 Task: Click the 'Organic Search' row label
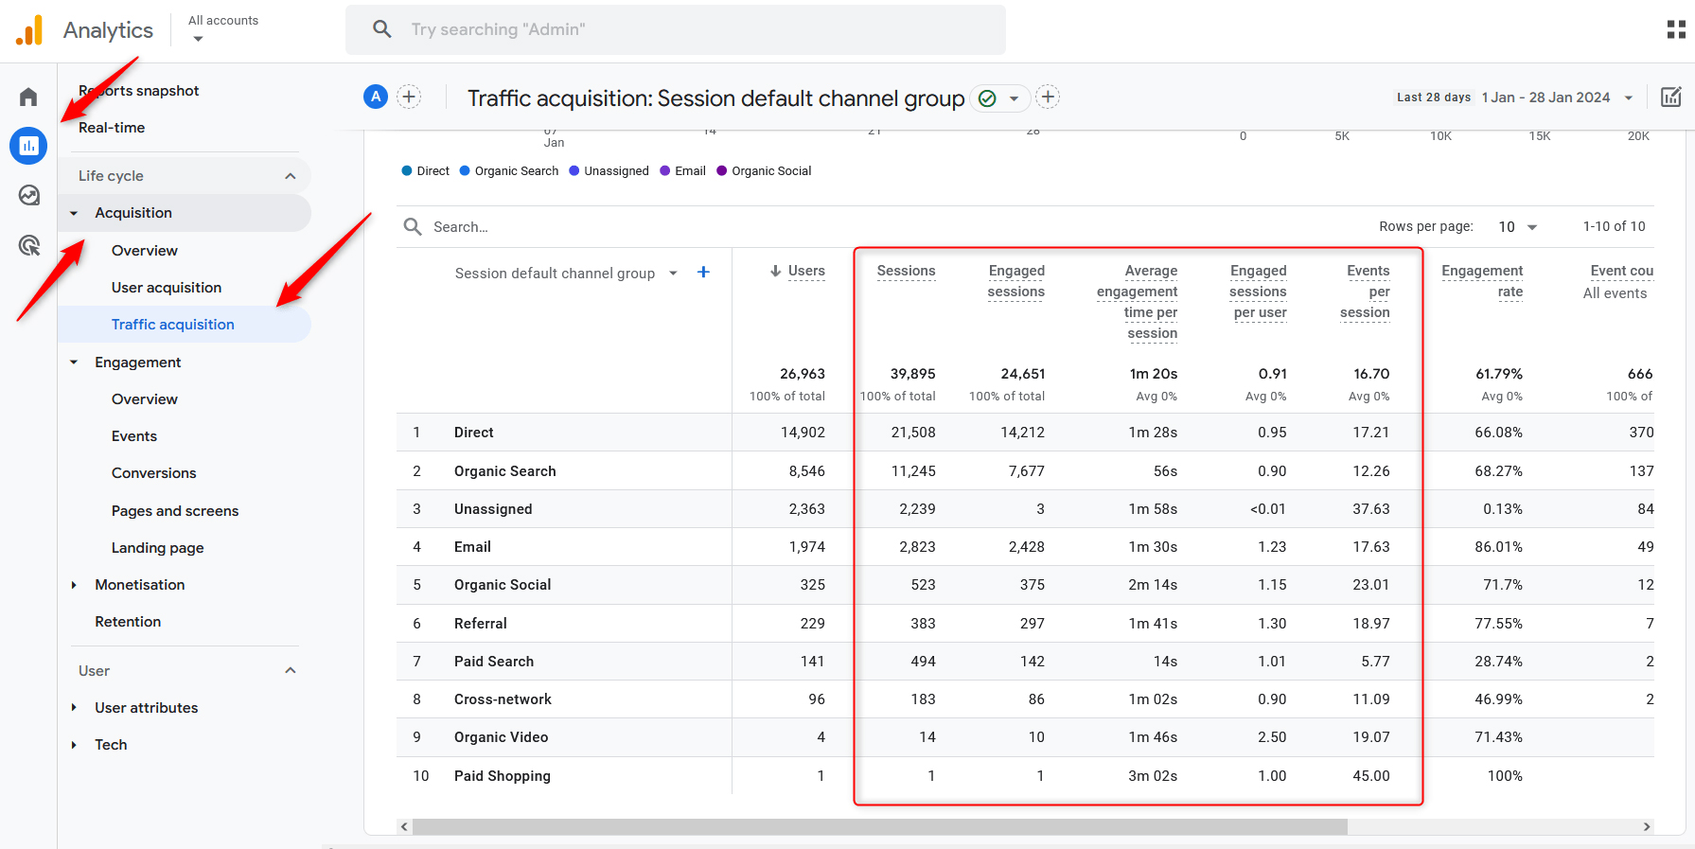[505, 471]
